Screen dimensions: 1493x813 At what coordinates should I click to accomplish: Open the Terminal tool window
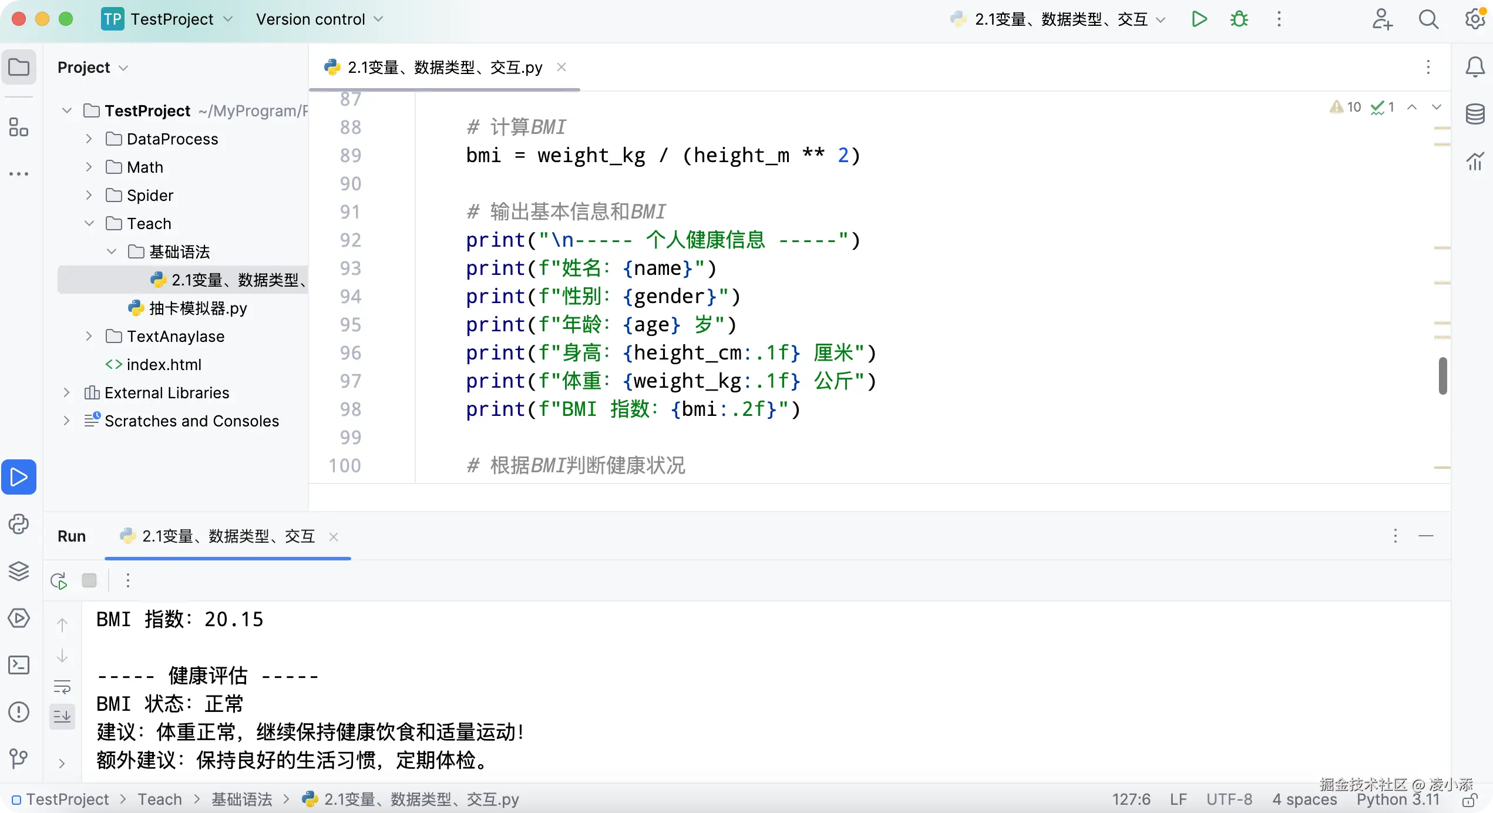coord(19,665)
